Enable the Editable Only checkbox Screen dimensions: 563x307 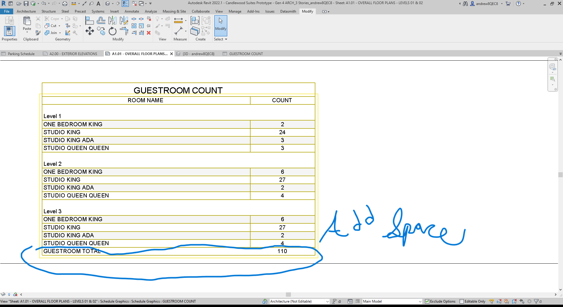(461, 301)
